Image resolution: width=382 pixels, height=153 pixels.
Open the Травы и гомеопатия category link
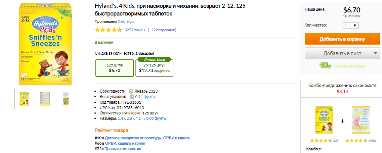pos(123,149)
